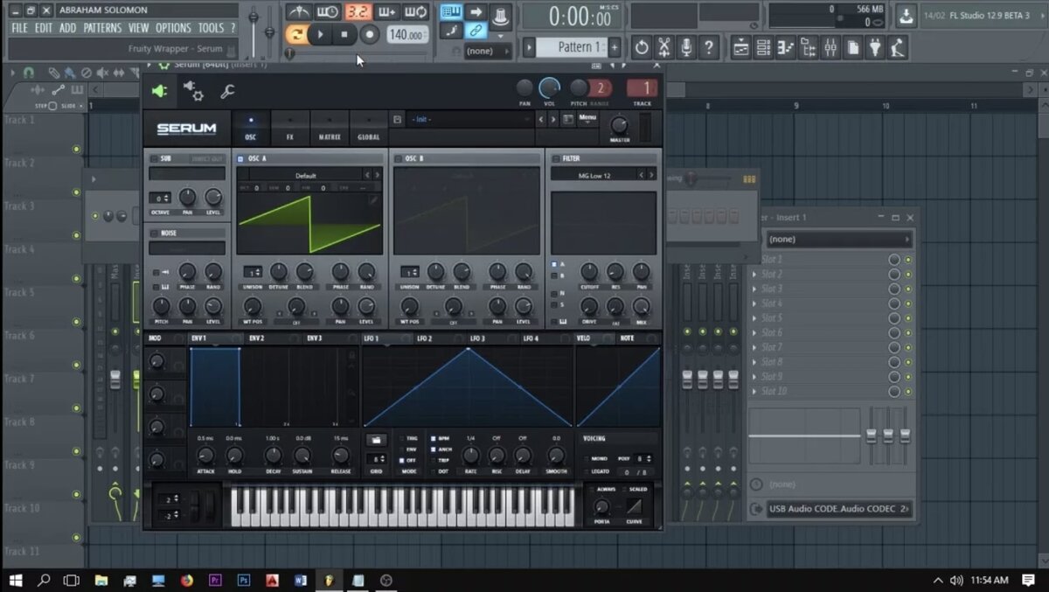The height and width of the screenshot is (592, 1049).
Task: Enable the MONO voicing checkbox
Action: click(585, 458)
